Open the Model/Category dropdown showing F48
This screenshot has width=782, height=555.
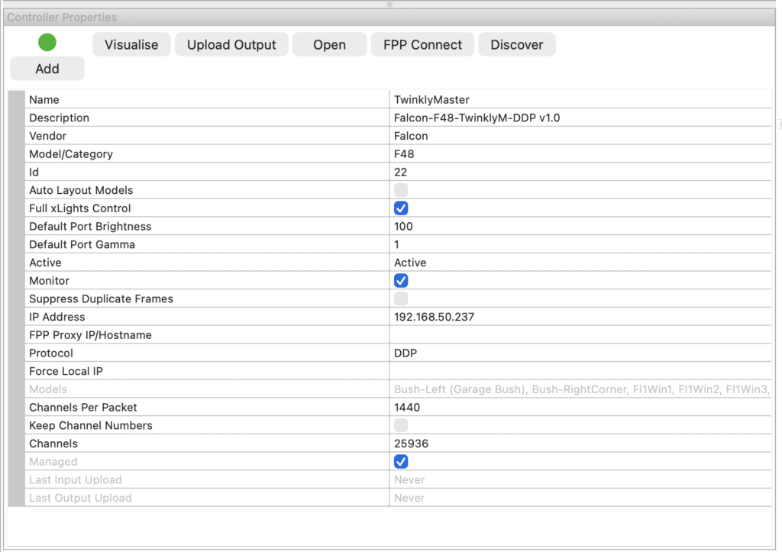(580, 154)
